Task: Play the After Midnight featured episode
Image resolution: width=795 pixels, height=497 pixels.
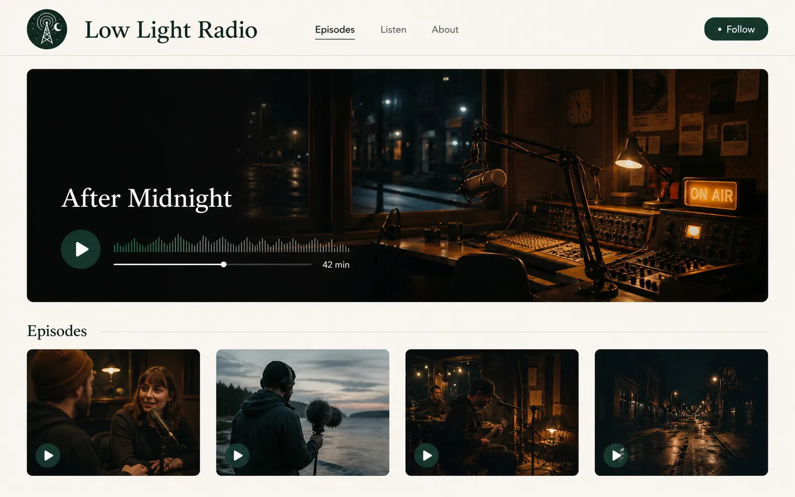Action: [81, 250]
